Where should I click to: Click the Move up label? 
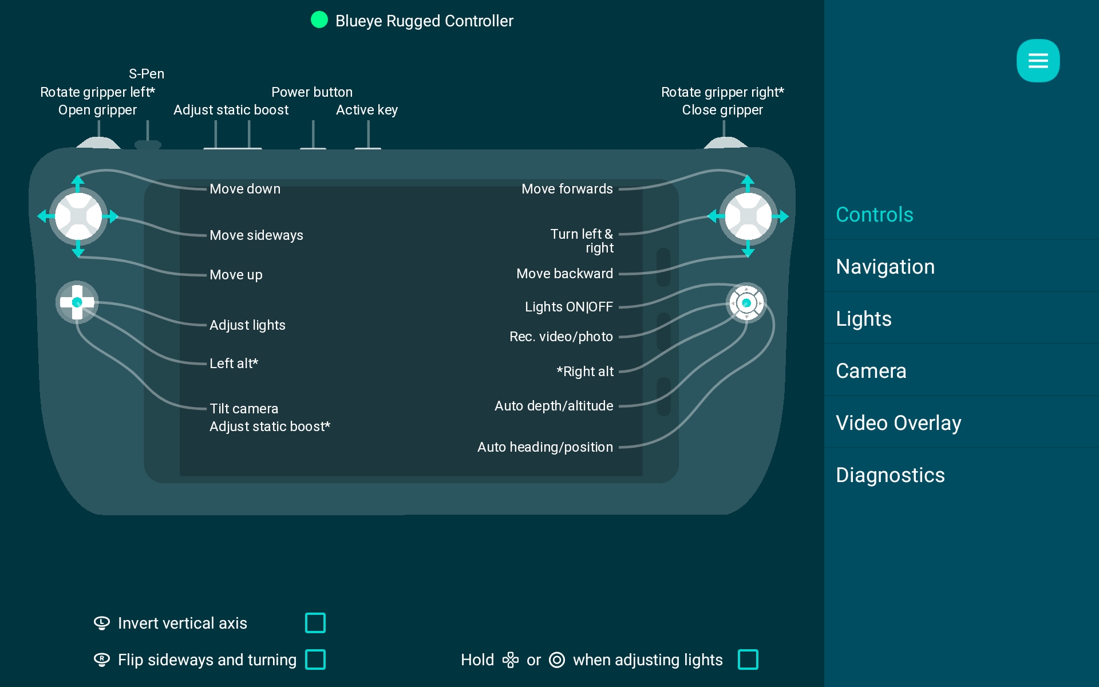[236, 275]
